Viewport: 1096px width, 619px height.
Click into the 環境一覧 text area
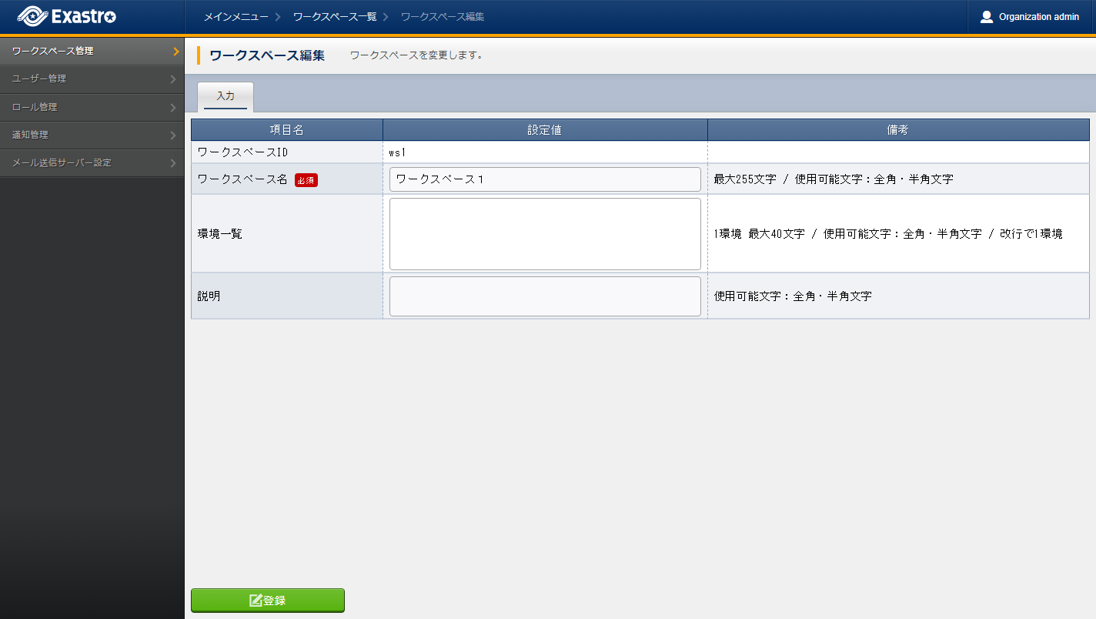(545, 233)
